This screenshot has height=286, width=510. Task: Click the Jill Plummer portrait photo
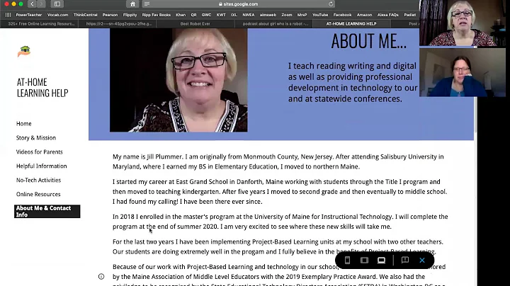pos(178,80)
